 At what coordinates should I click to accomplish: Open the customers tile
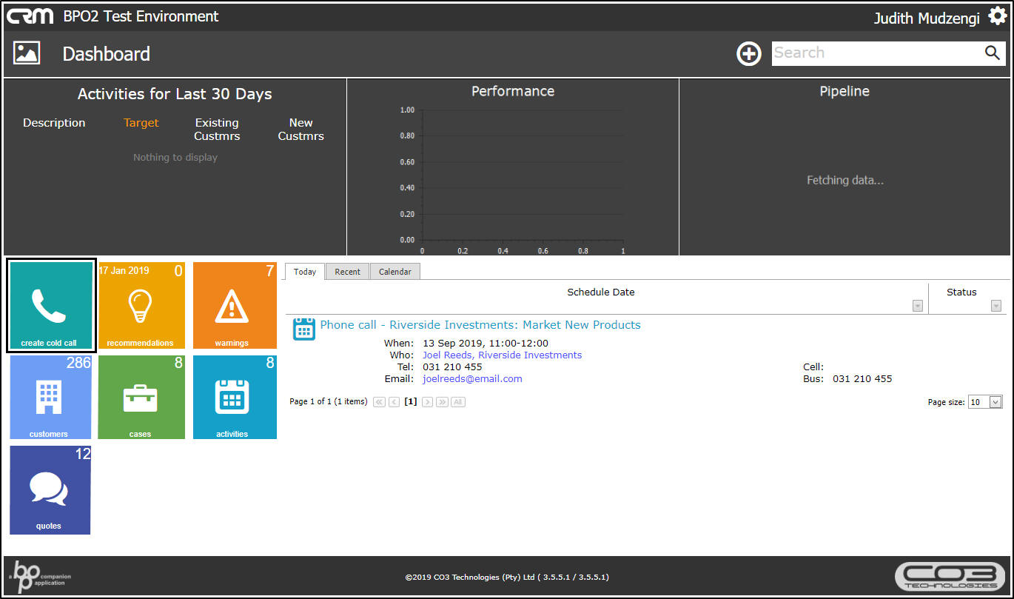pos(50,397)
